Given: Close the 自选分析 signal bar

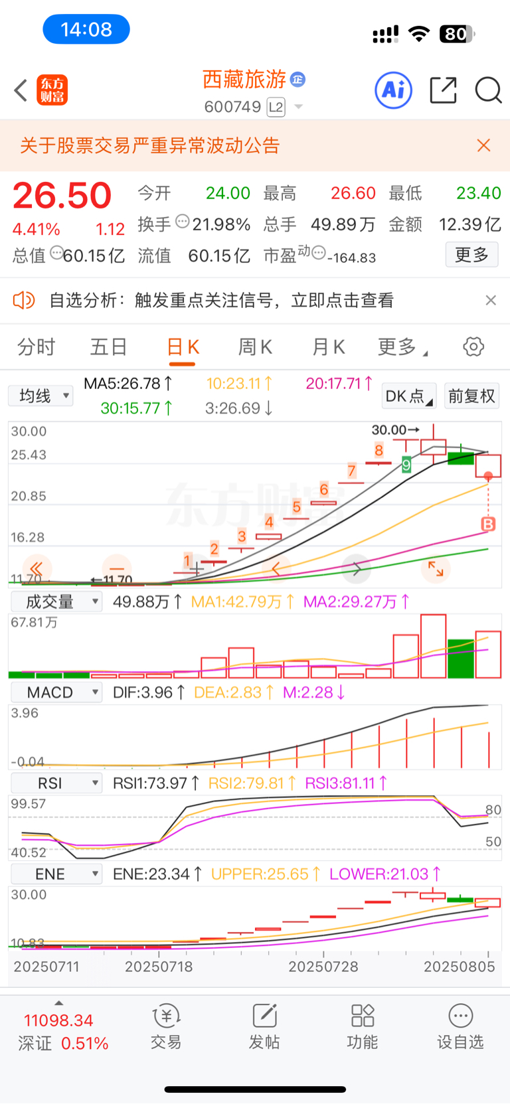Looking at the screenshot, I should point(491,301).
